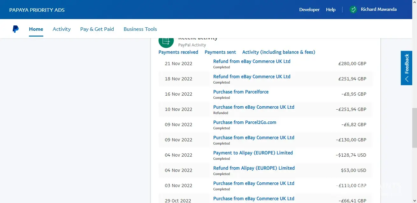Go to the Home tab
This screenshot has height=203, width=417.
coord(36,29)
